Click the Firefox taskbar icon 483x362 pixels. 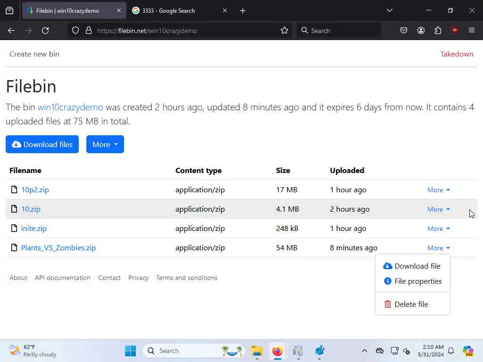click(x=277, y=351)
